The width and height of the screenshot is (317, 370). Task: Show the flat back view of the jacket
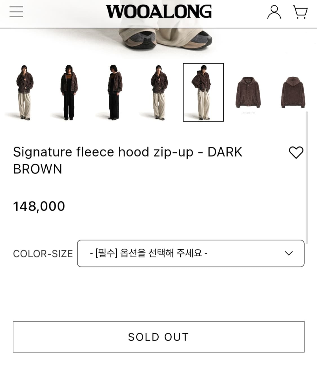(x=293, y=92)
